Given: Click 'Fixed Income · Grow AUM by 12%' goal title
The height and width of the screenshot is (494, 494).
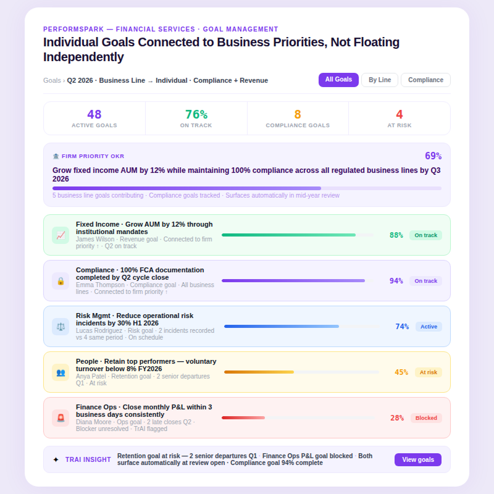Looking at the screenshot, I should (x=144, y=228).
